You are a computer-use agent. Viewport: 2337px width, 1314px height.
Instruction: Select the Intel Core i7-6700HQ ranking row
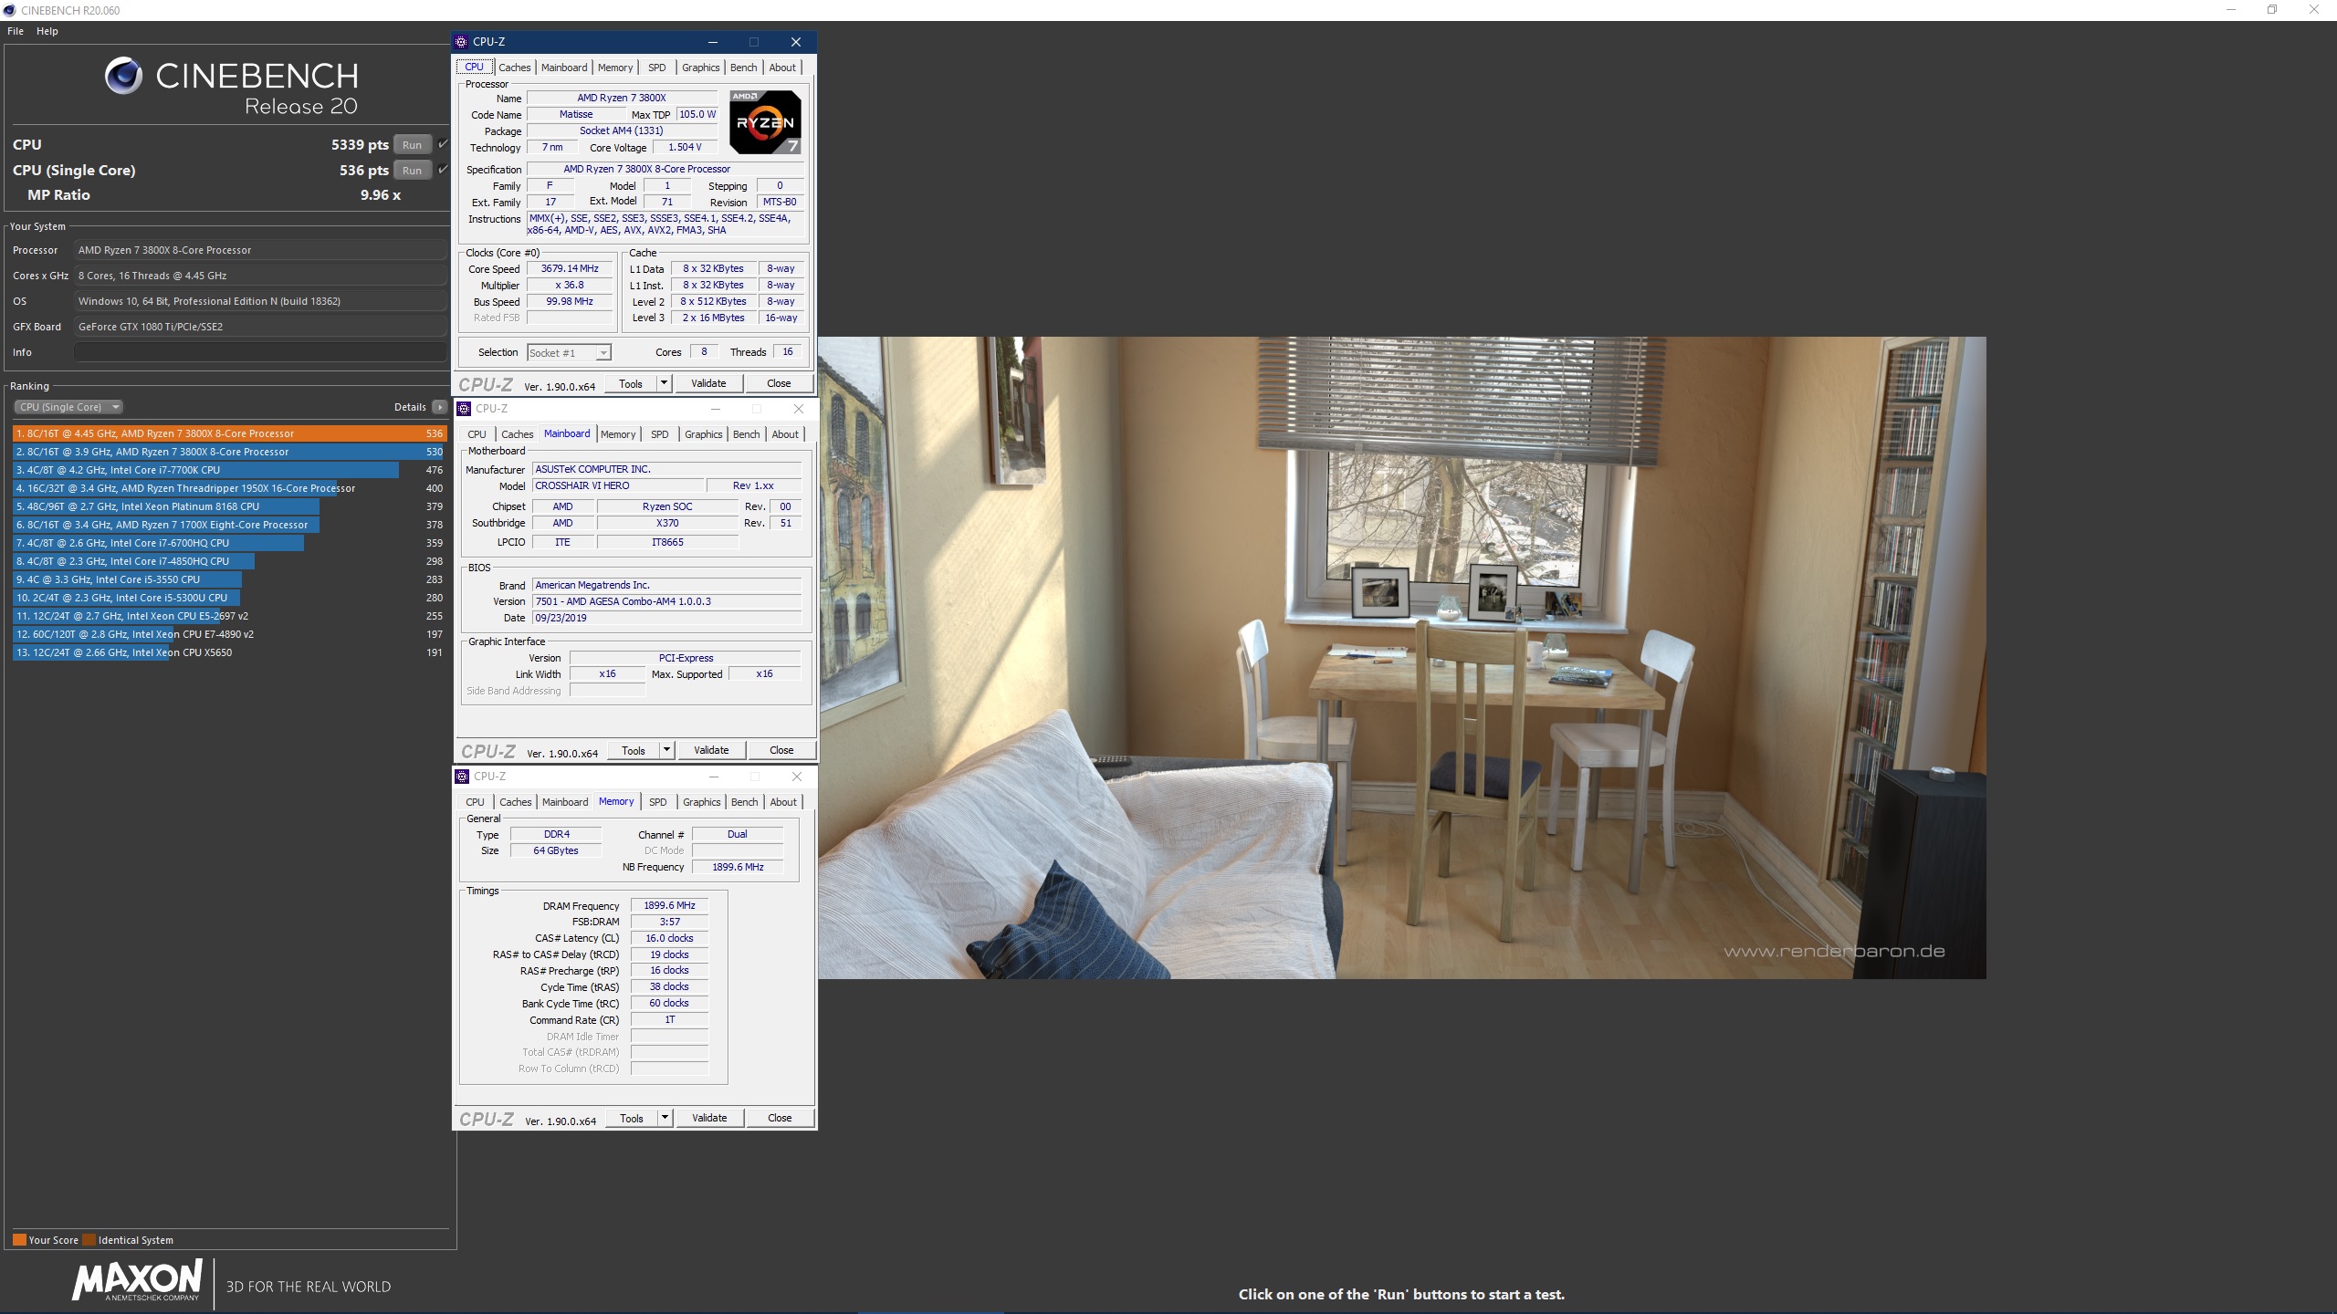pyautogui.click(x=229, y=543)
